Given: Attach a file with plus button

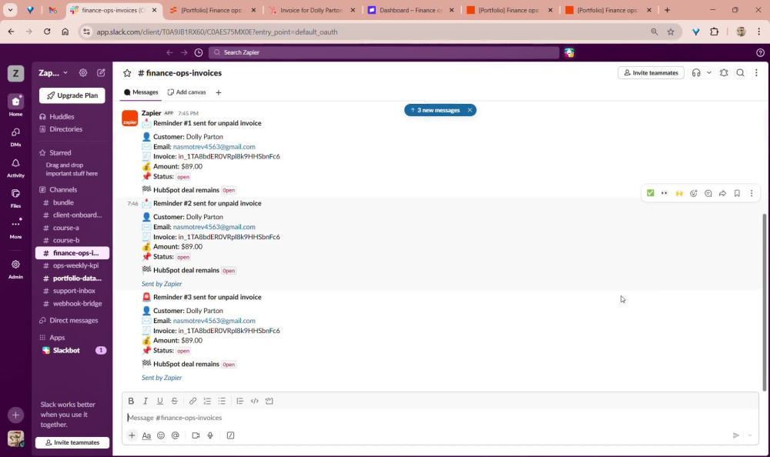Looking at the screenshot, I should point(132,435).
